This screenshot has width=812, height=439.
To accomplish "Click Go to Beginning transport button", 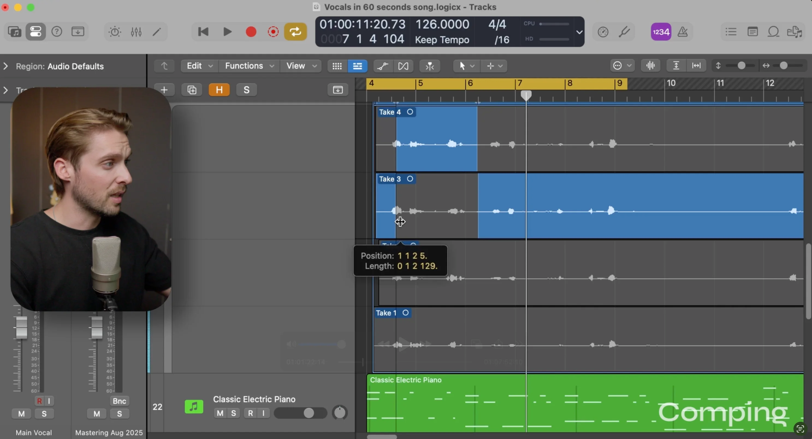I will tap(203, 32).
